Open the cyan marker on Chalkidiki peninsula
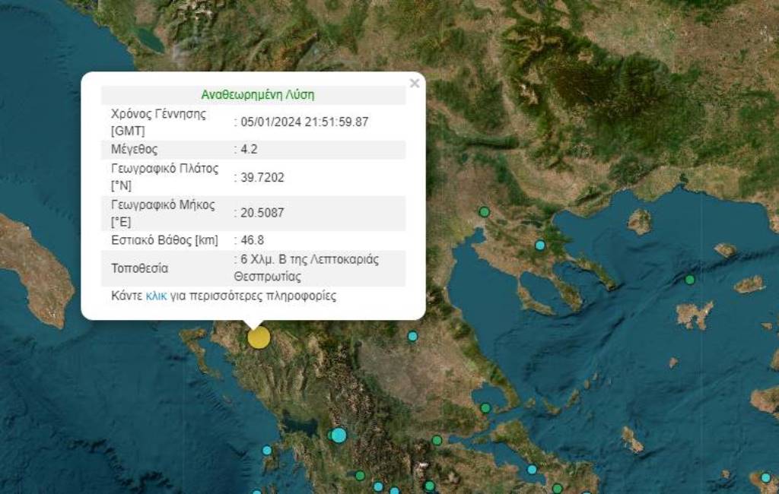Screen dimensions: 779x494 540,245
